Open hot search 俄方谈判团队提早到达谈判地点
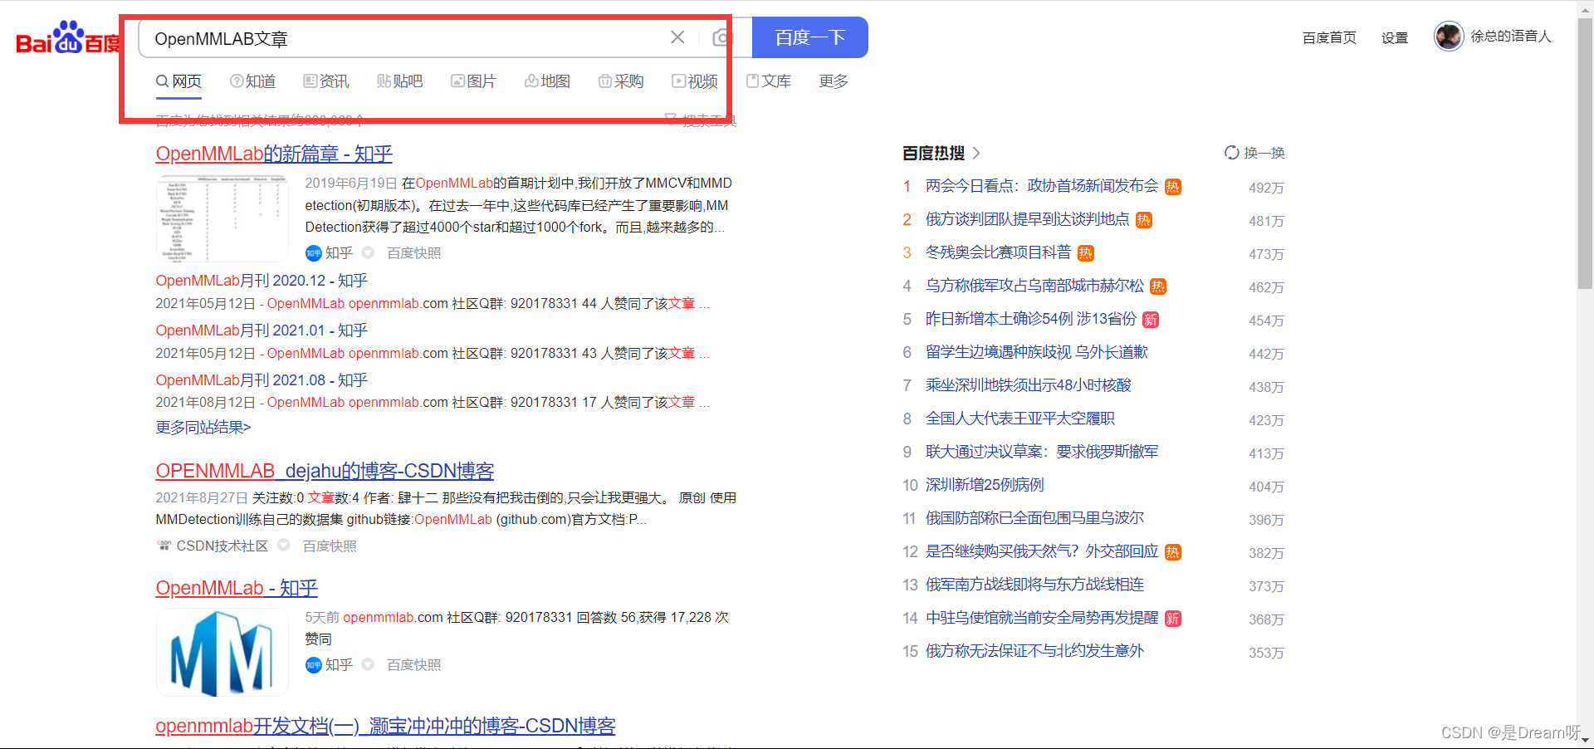 pos(1028,219)
